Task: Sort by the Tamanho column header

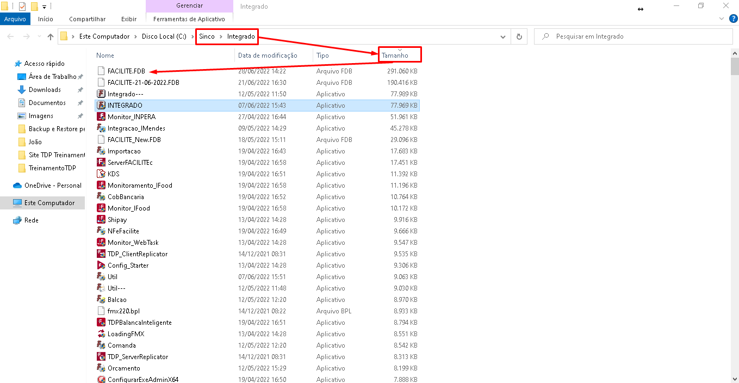Action: pyautogui.click(x=395, y=55)
